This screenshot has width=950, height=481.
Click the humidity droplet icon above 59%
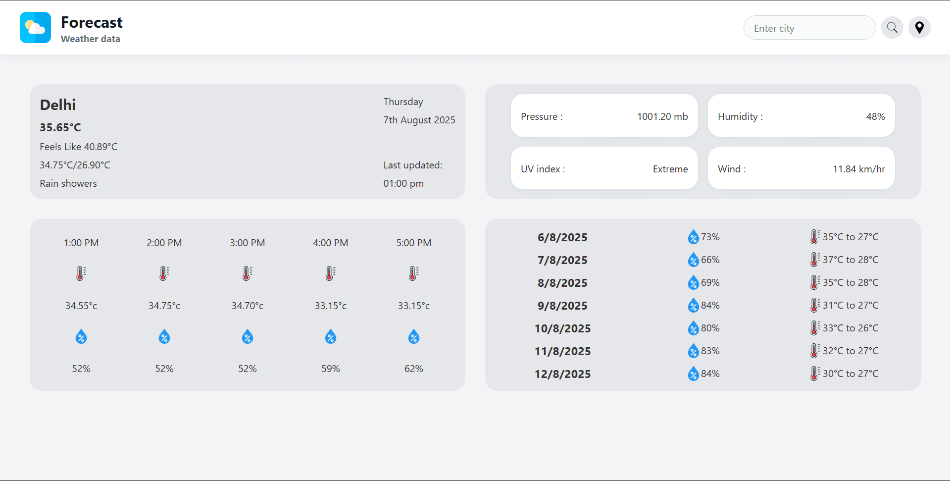tap(331, 337)
